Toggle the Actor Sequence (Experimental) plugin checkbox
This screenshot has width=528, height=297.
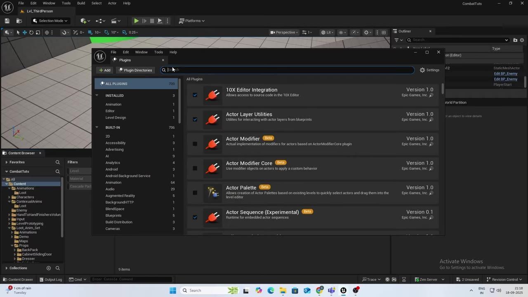tap(195, 217)
